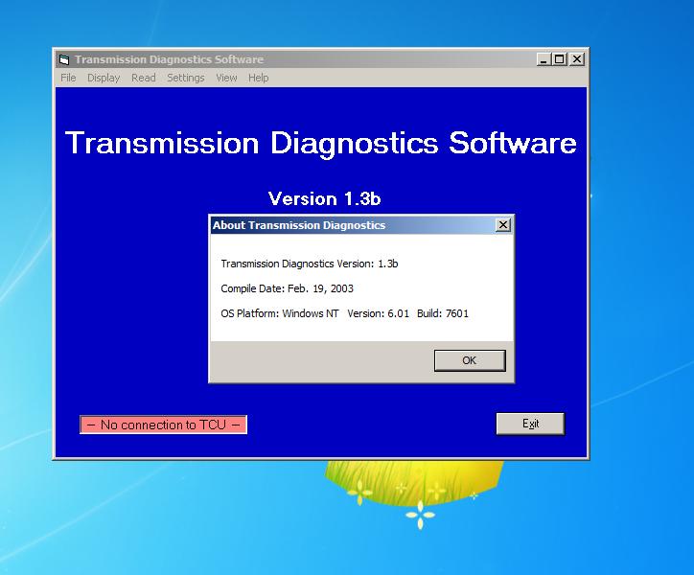The height and width of the screenshot is (575, 694).
Task: Select the Compile Date: Feb. 19, 2003 text
Action: 288,288
